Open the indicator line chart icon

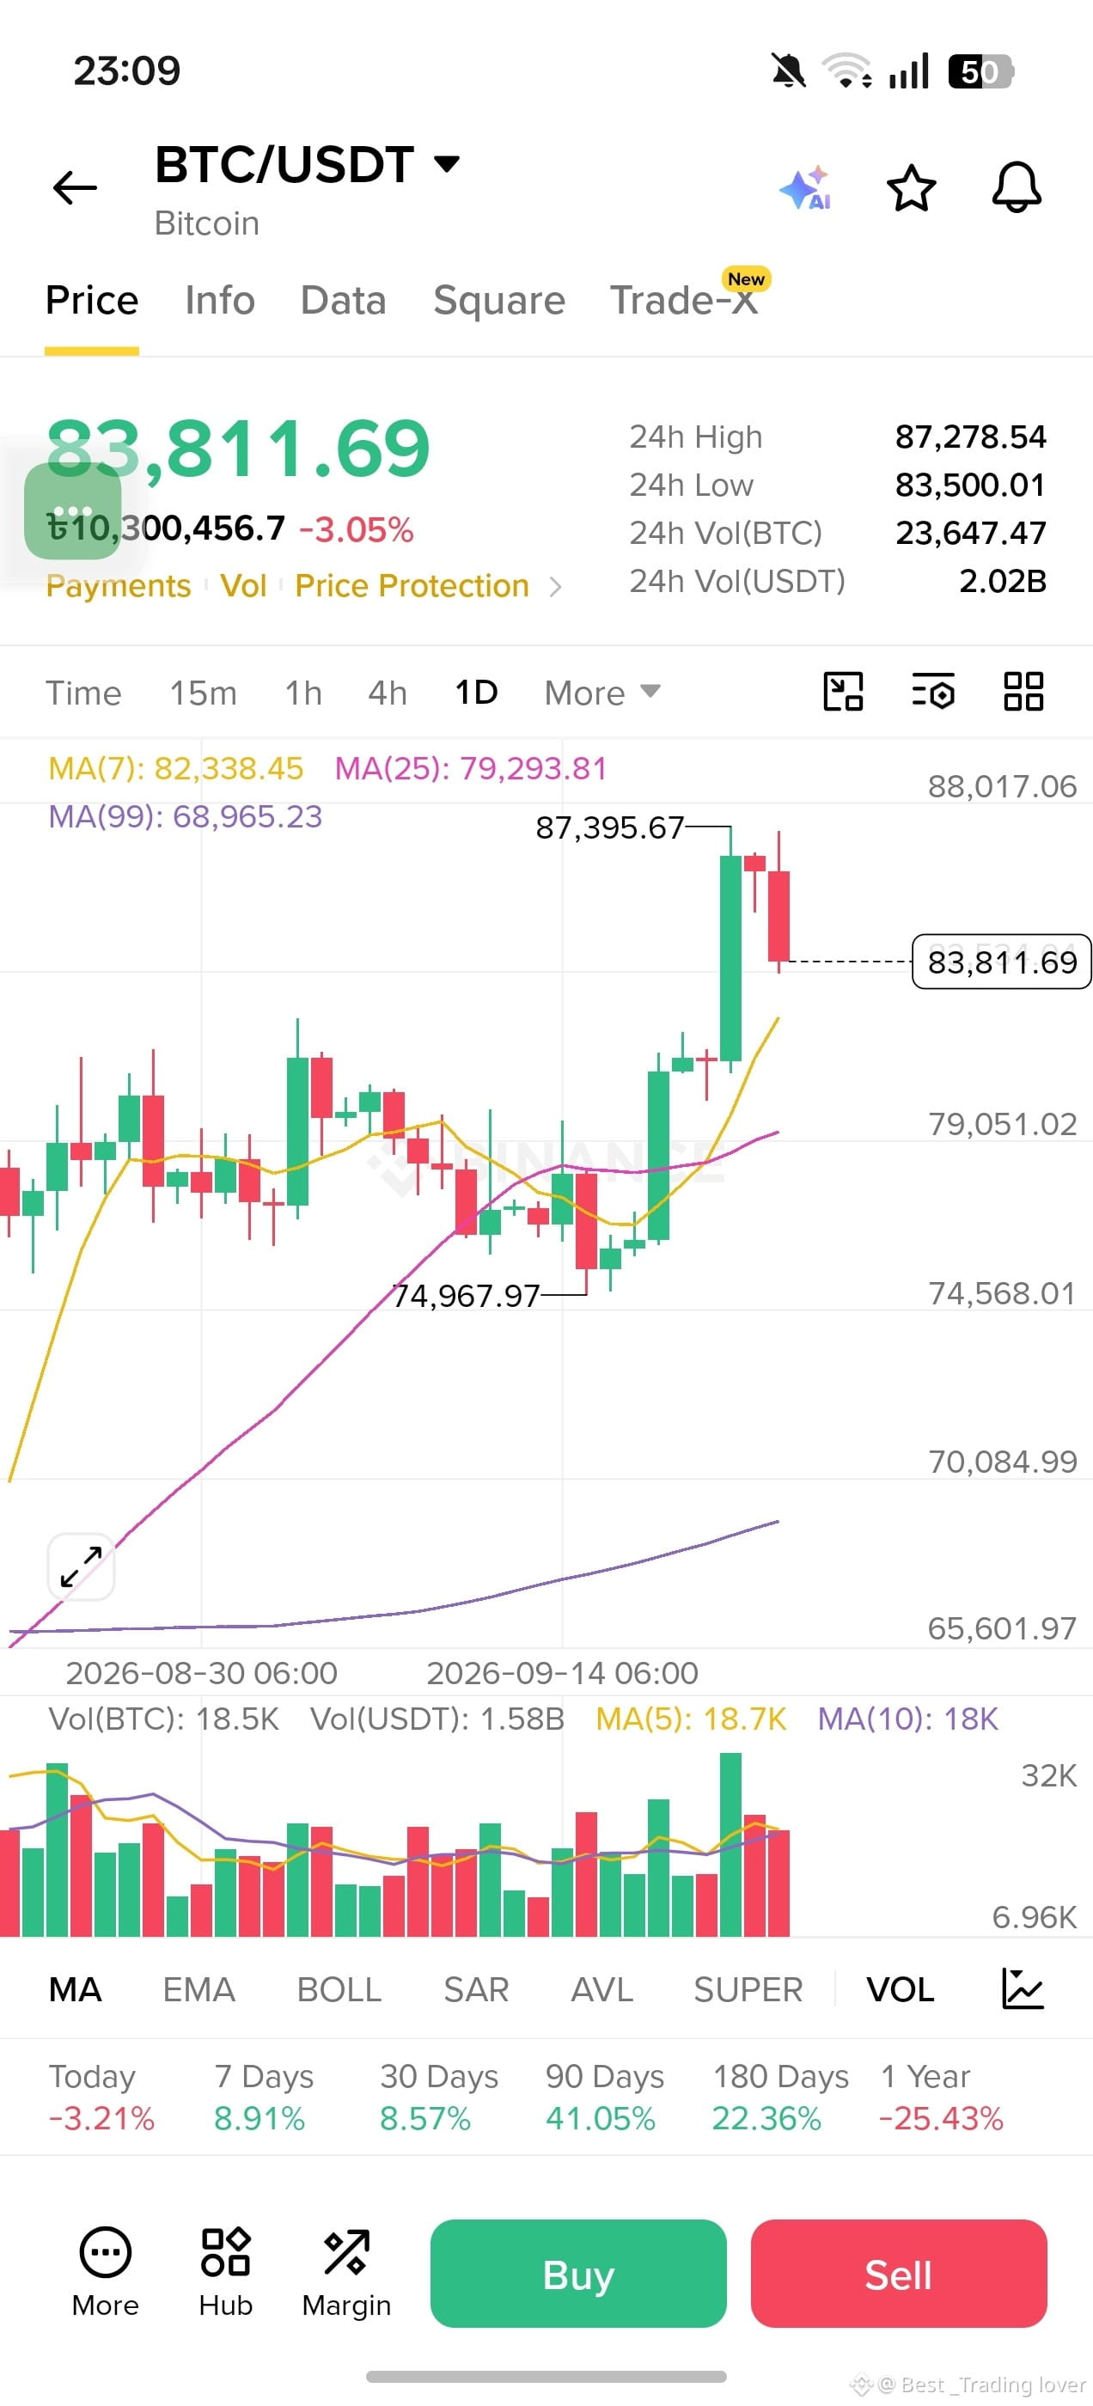coord(1023,1988)
